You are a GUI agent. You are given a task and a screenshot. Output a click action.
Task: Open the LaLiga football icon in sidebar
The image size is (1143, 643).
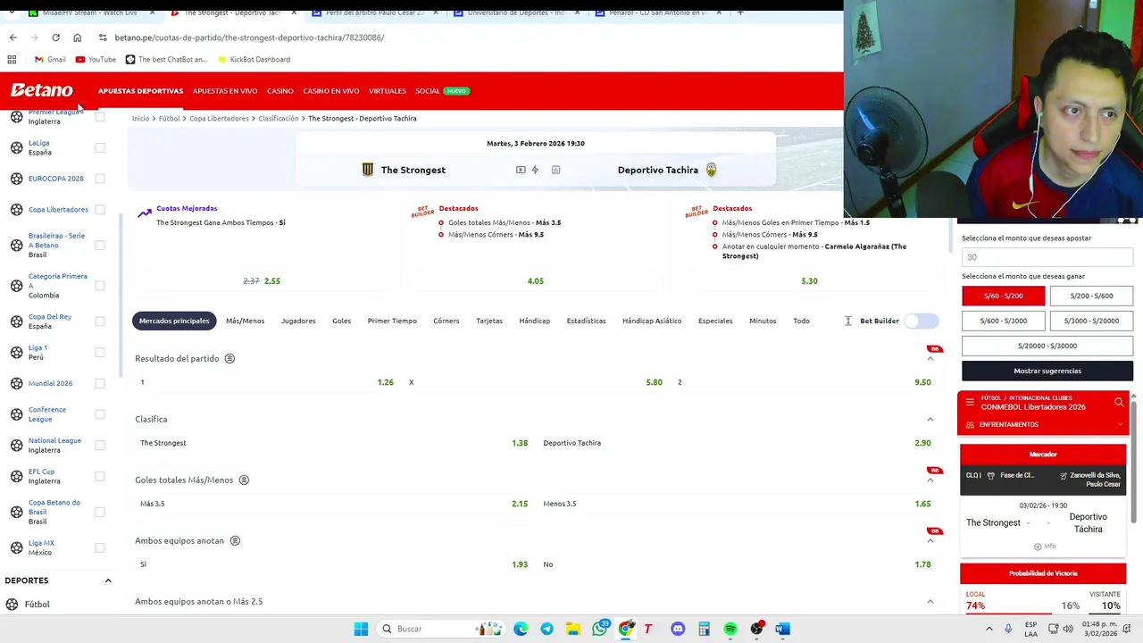(x=16, y=147)
